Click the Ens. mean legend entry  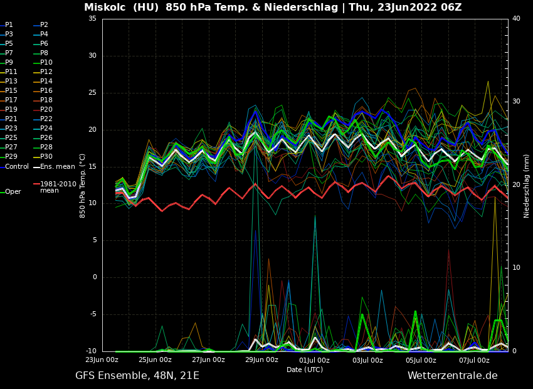(58, 167)
